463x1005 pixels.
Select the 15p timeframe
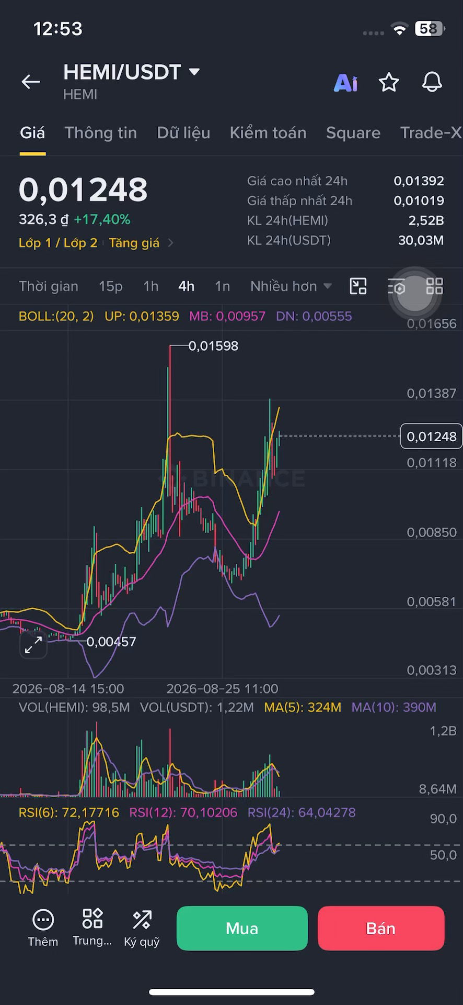tap(111, 286)
